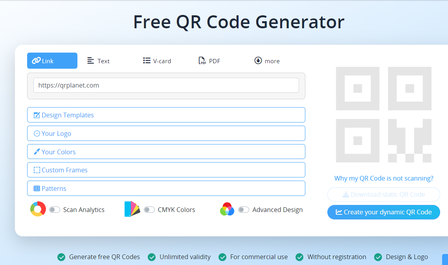Click the checkmark beside For commercial use

click(x=222, y=257)
